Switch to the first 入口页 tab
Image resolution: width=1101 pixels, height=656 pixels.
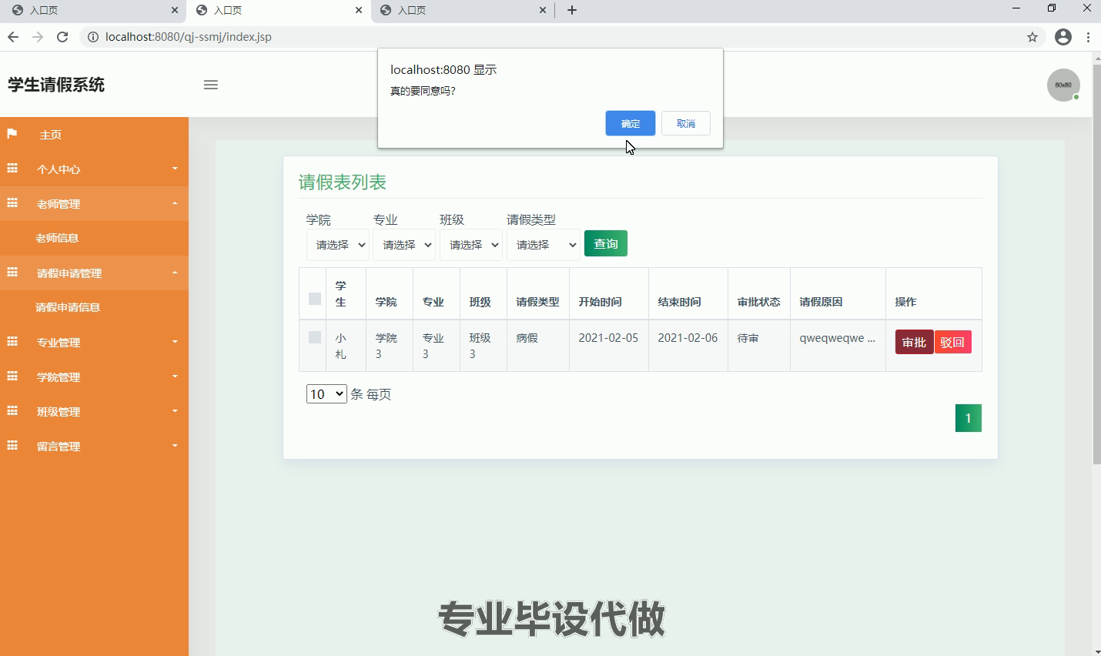[92, 11]
